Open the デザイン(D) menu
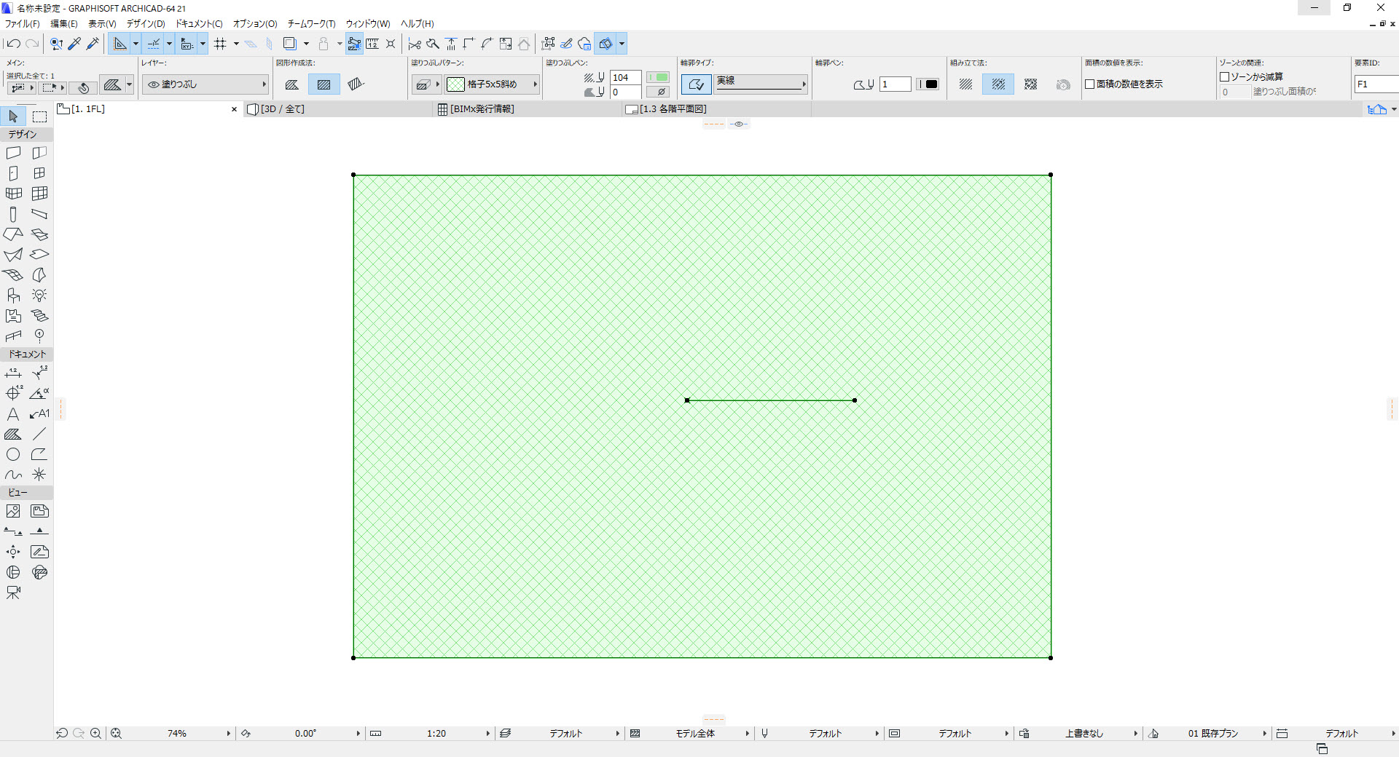 (146, 24)
